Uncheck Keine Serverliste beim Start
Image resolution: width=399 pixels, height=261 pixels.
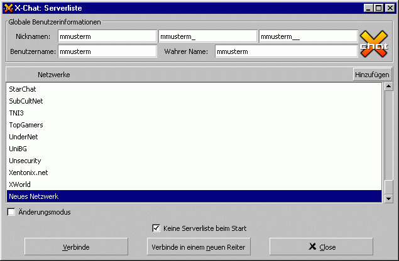pos(156,228)
